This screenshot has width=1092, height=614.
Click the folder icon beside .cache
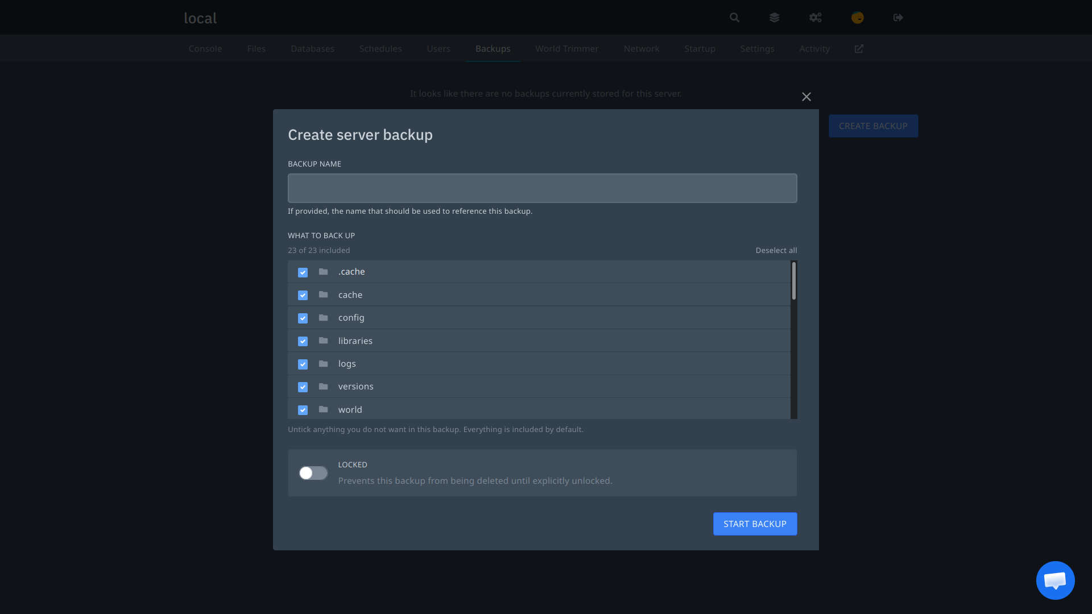[x=323, y=272]
